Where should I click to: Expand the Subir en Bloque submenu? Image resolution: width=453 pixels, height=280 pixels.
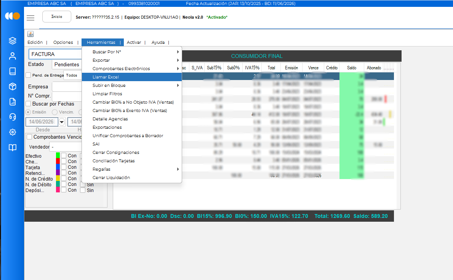coord(132,85)
